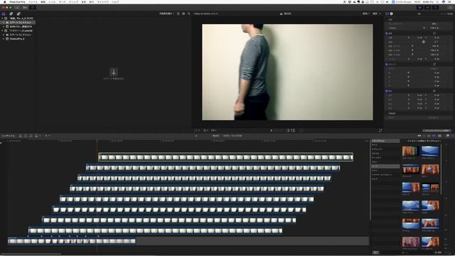455x256 pixels.
Task: Click the インデックス timeline index button
Action: point(8,136)
